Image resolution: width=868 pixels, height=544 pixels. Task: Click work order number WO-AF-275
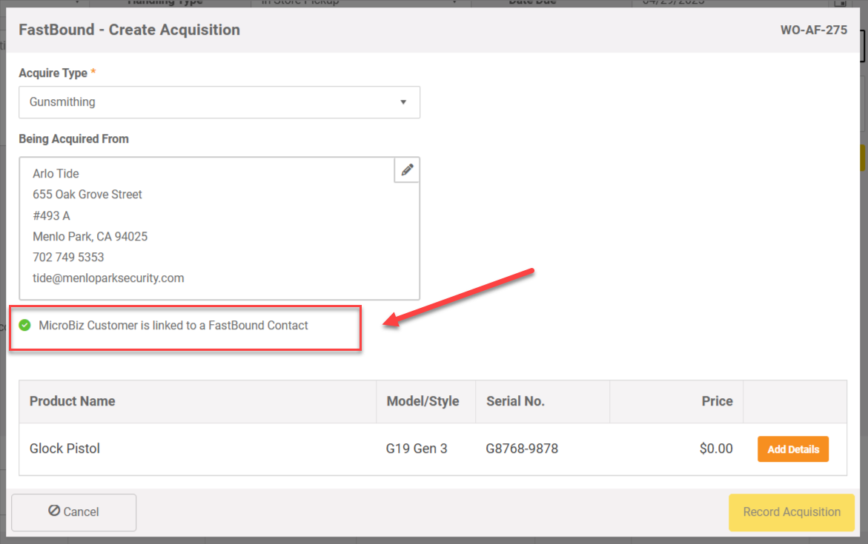click(813, 30)
